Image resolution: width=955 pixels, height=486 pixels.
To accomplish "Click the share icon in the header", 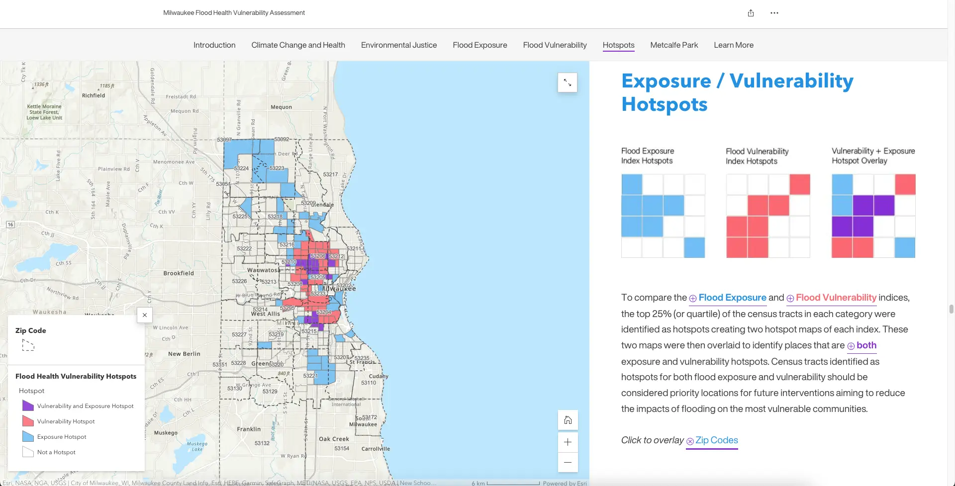I will tap(751, 13).
